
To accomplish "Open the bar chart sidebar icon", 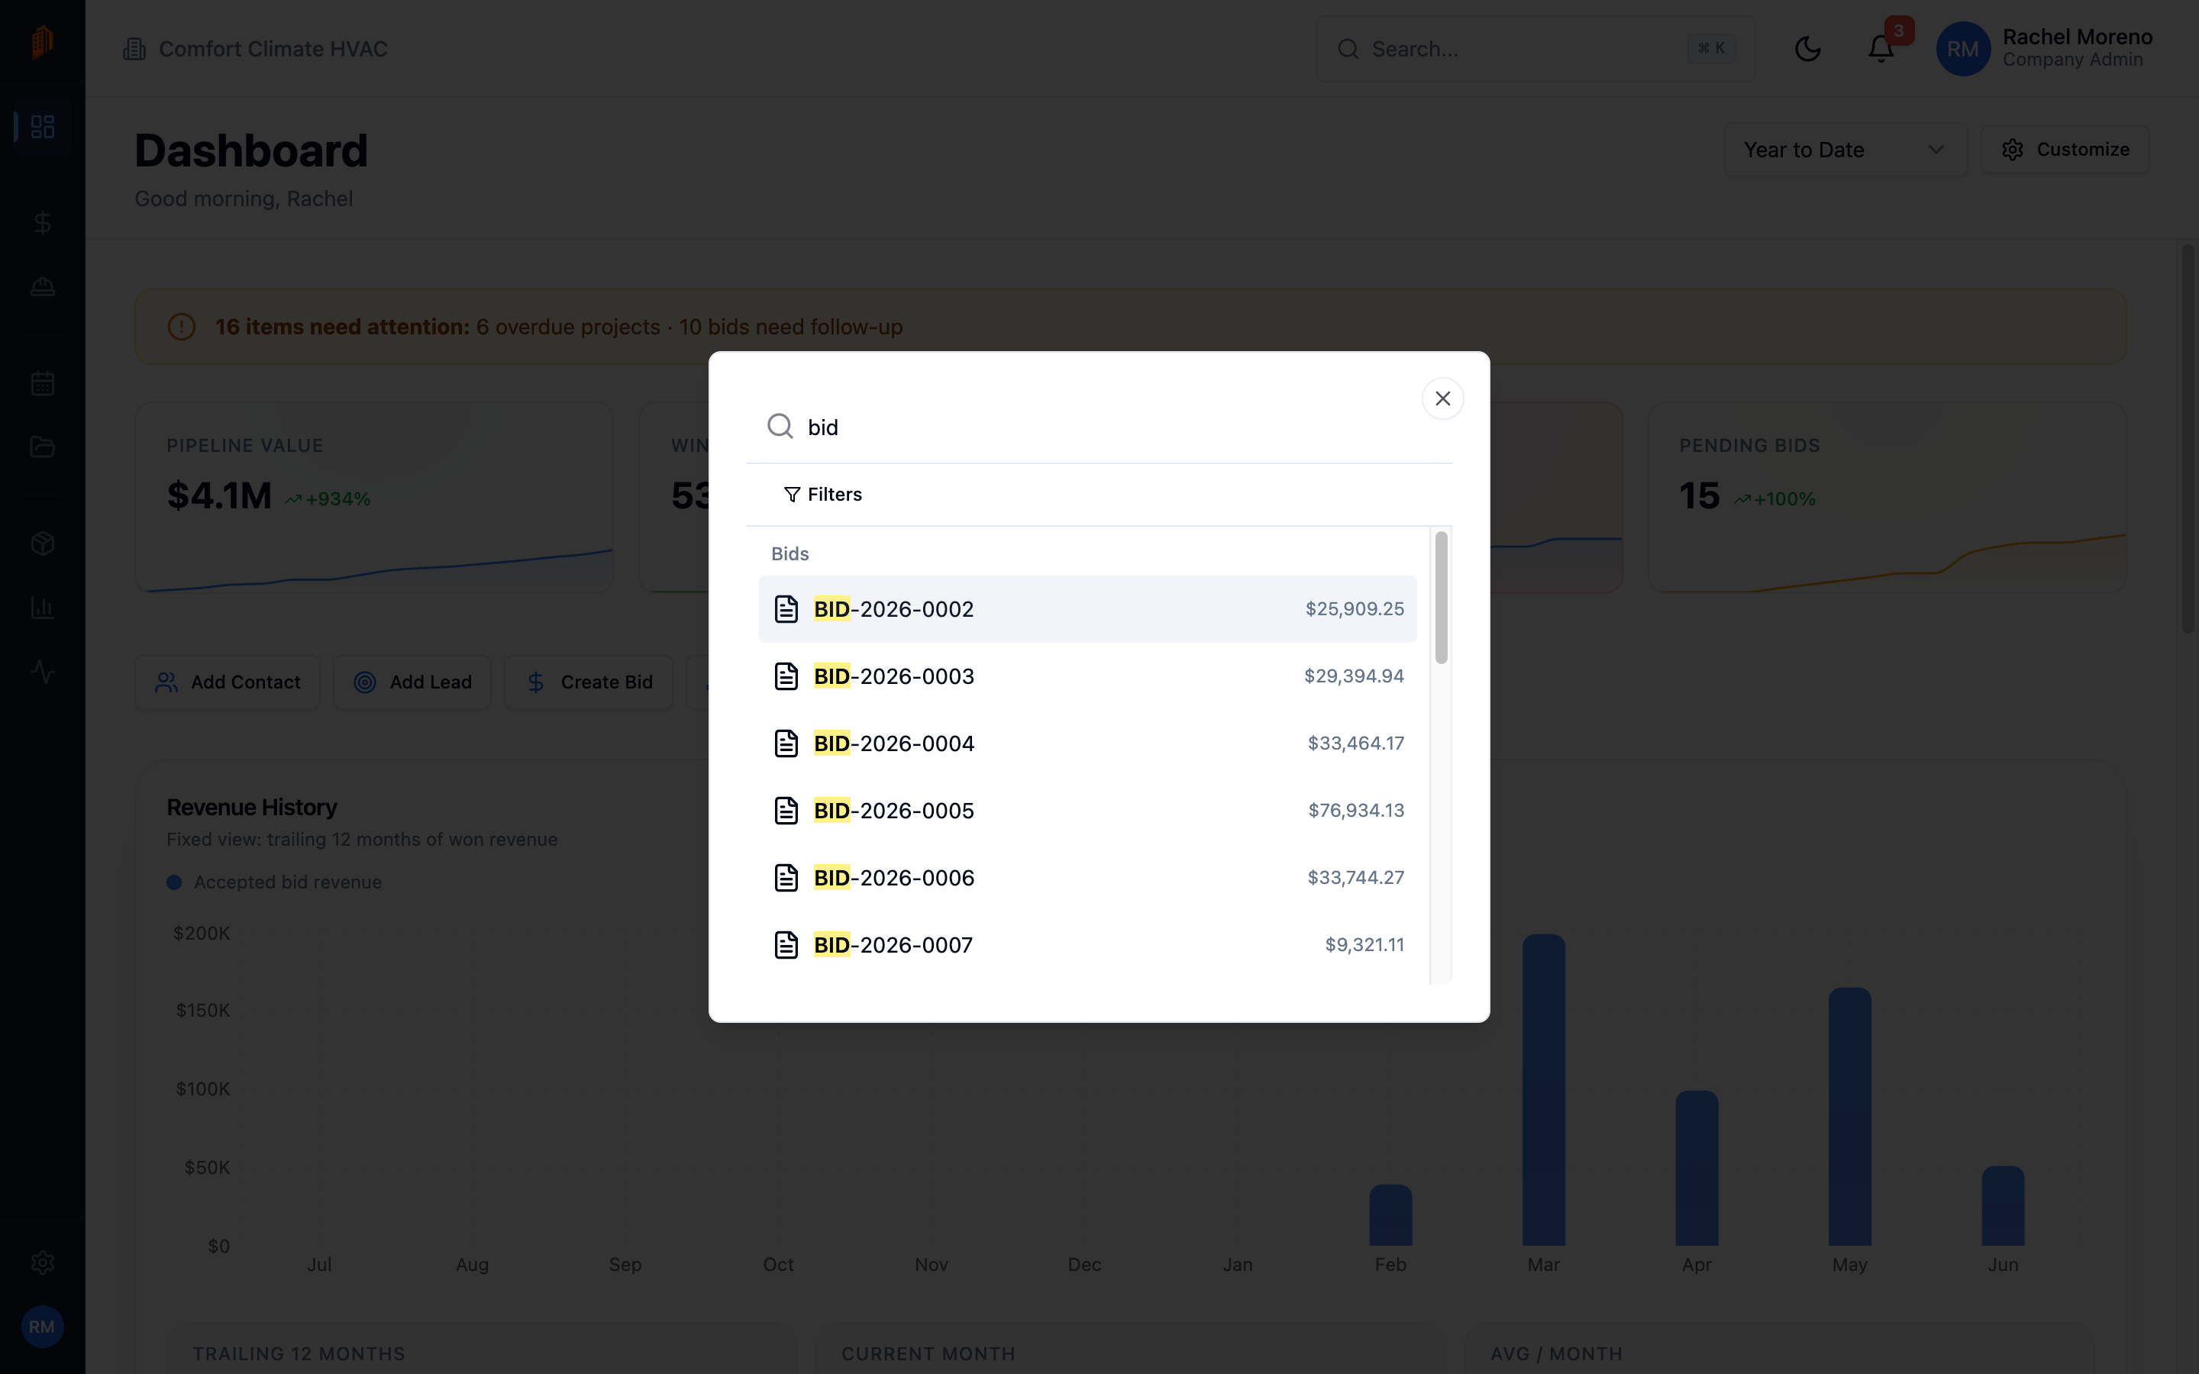I will 43,608.
